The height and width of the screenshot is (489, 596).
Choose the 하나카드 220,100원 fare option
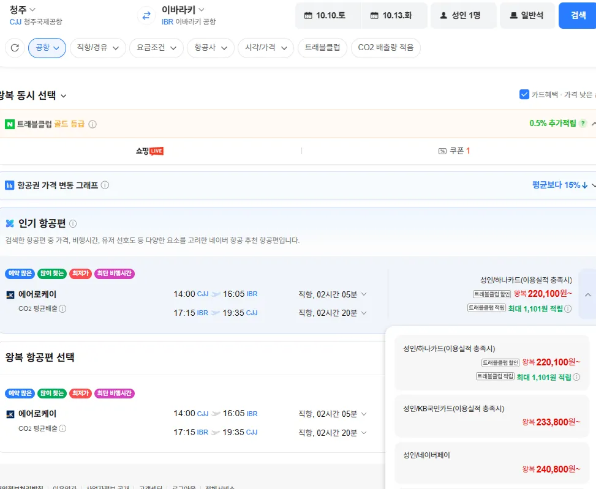tap(492, 362)
